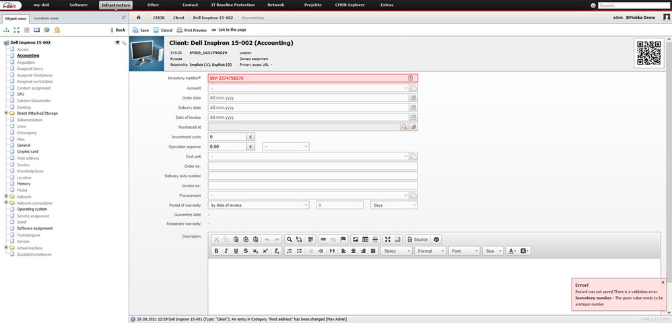This screenshot has height=323, width=672.
Task: Click the insert link icon in editor
Action: [x=324, y=239]
